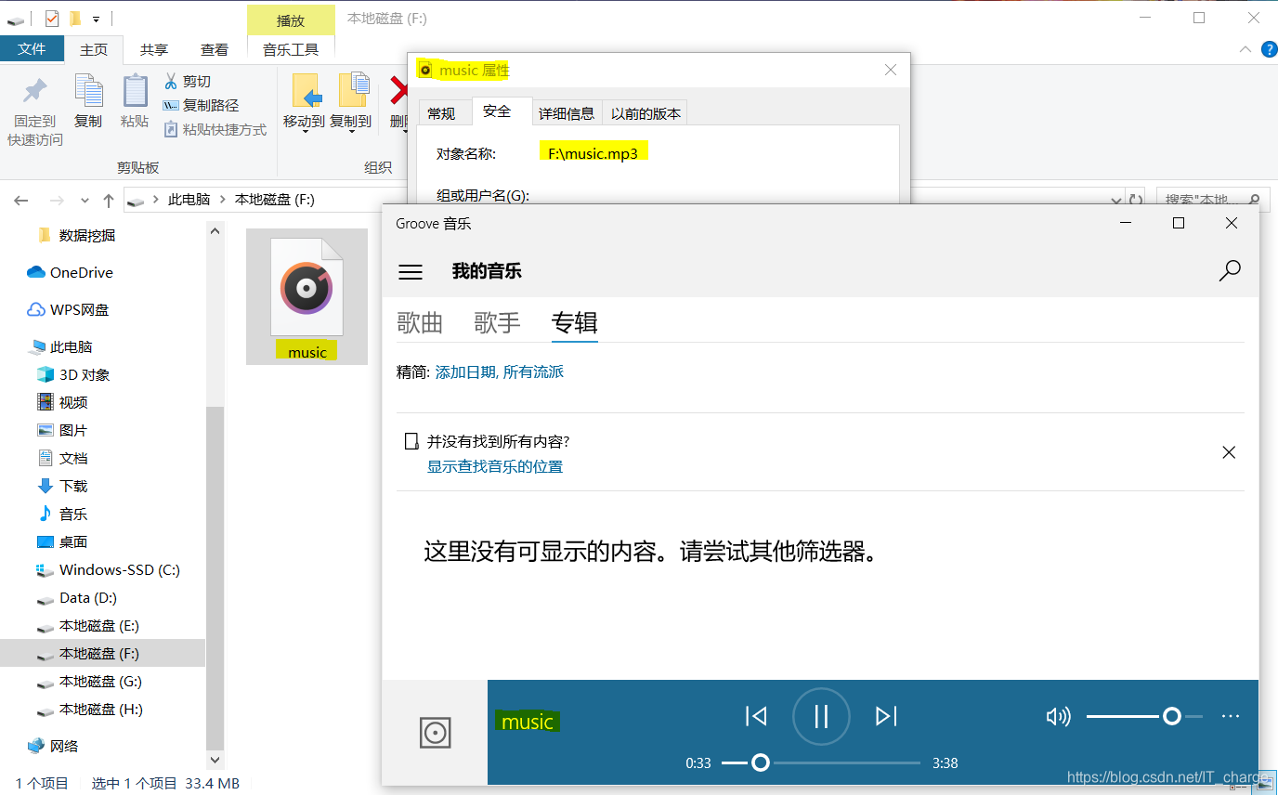Click the Explorer address bar refresh button
The image size is (1278, 795).
(x=1135, y=199)
